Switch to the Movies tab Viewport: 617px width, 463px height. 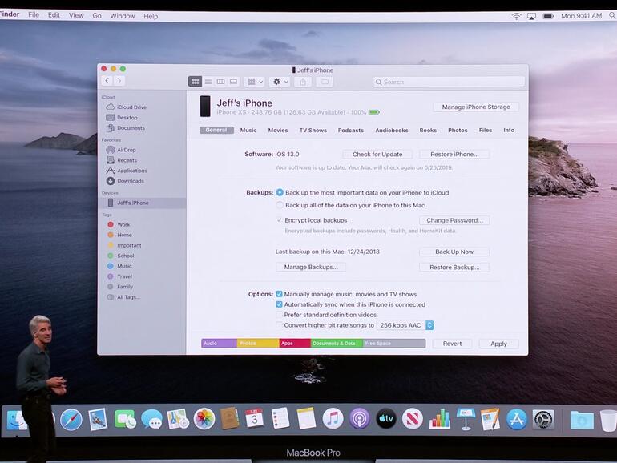click(x=278, y=131)
